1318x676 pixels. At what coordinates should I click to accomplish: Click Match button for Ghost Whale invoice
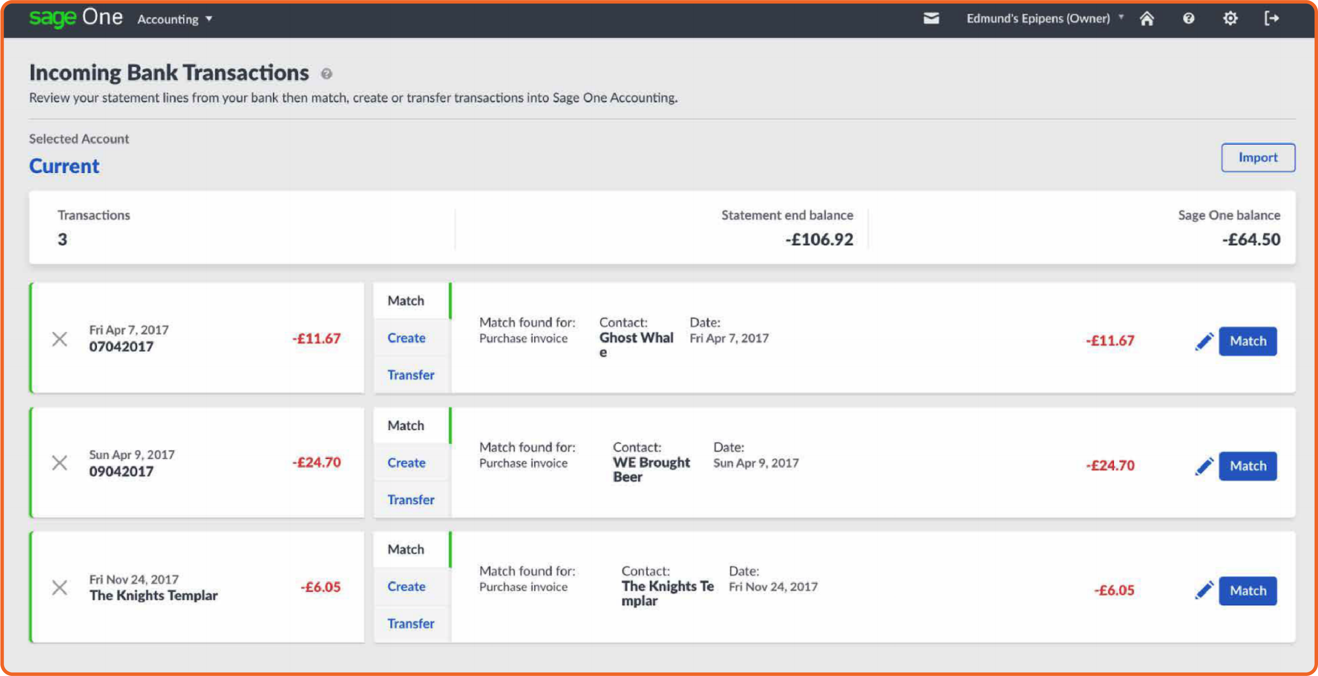pyautogui.click(x=1247, y=341)
